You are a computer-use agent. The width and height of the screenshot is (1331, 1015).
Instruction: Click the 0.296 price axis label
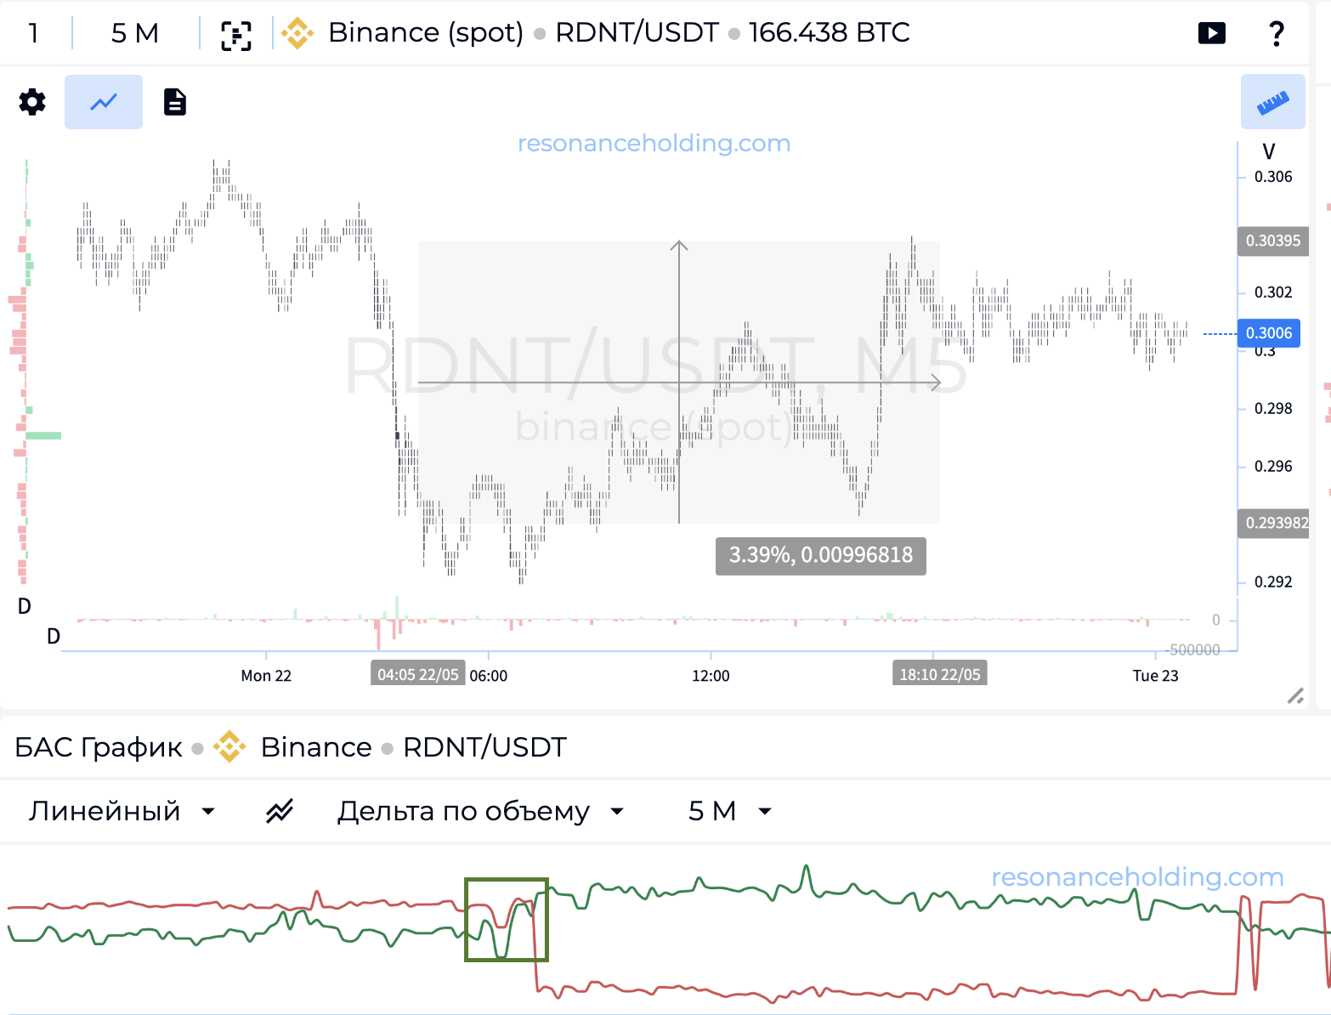pyautogui.click(x=1273, y=467)
